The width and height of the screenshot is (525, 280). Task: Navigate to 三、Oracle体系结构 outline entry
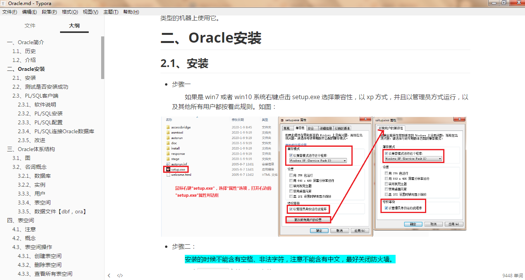pyautogui.click(x=31, y=149)
